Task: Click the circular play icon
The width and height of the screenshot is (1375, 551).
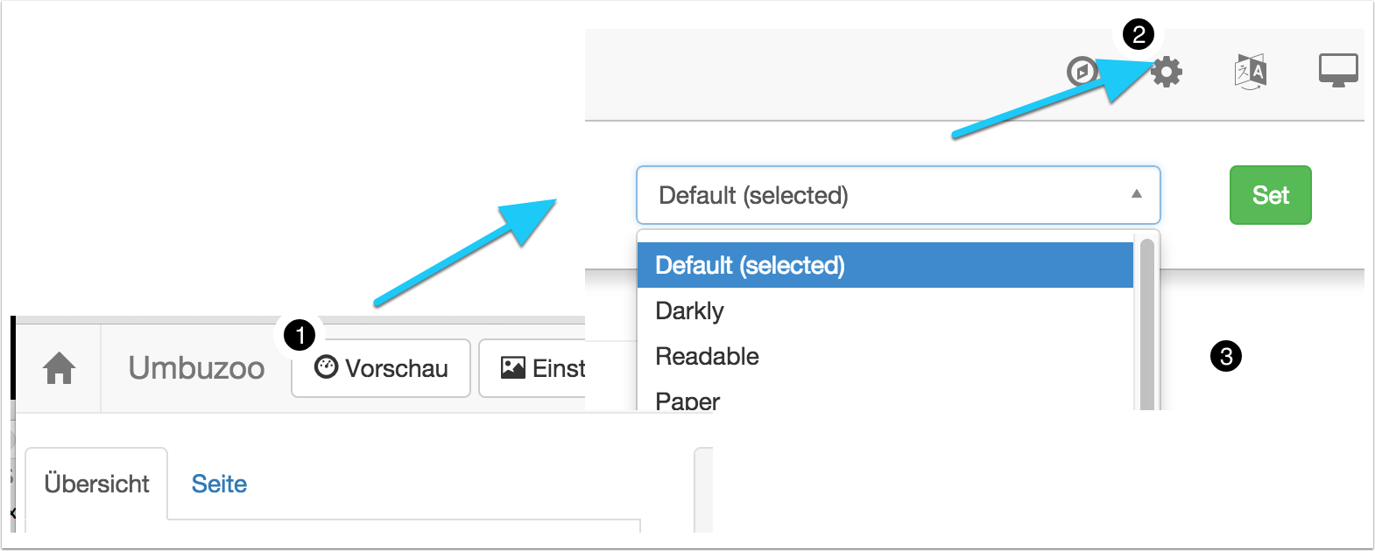Action: click(x=1082, y=71)
